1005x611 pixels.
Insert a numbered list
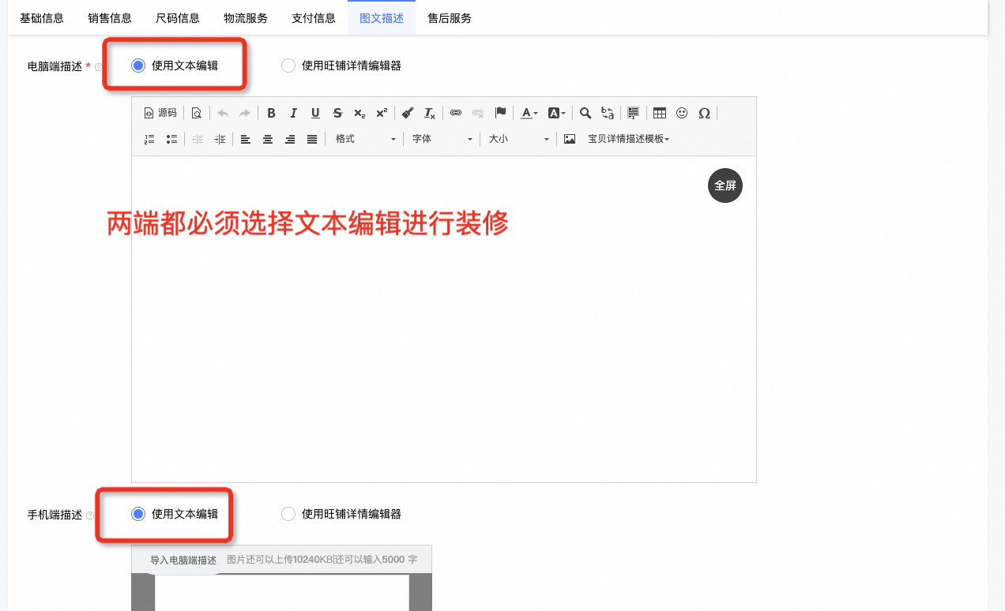(149, 139)
